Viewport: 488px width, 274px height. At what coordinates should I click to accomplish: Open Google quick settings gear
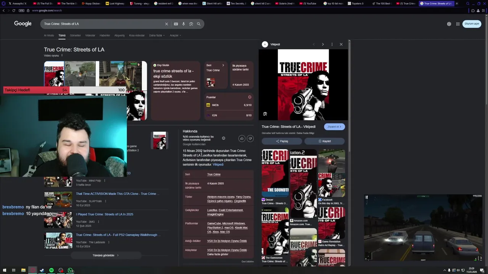coord(449,24)
